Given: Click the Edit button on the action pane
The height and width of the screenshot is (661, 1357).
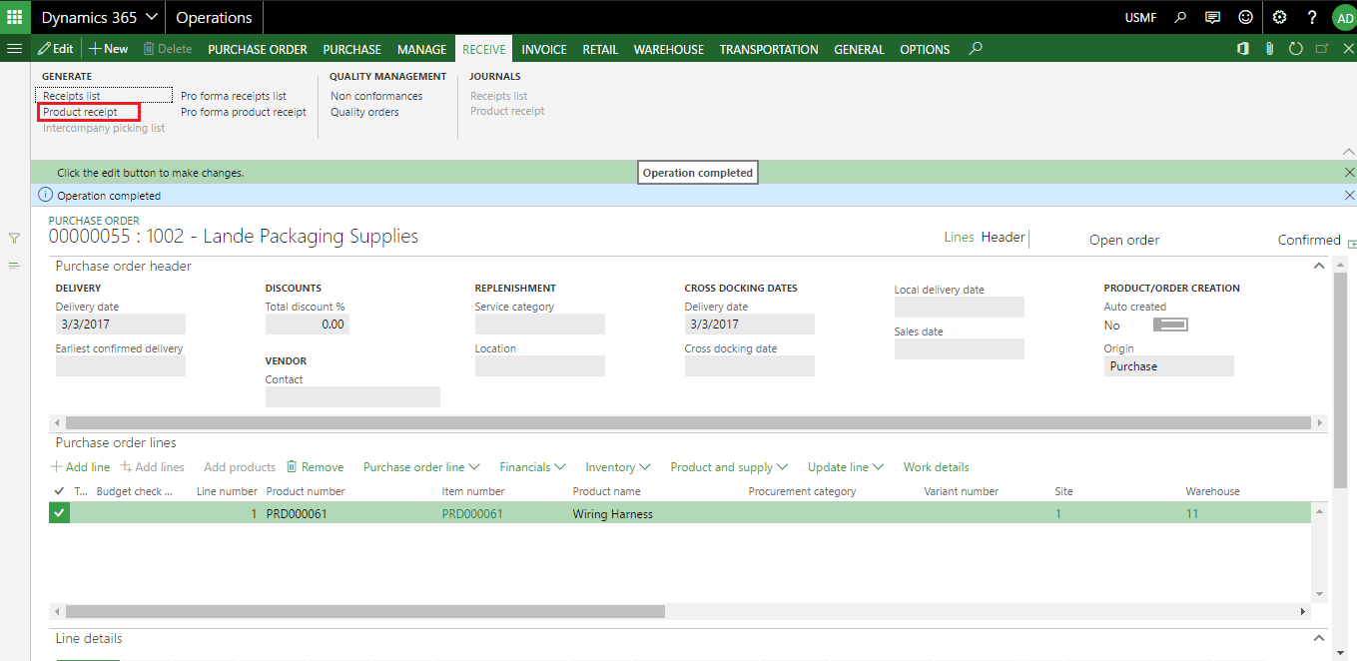Looking at the screenshot, I should pos(56,47).
